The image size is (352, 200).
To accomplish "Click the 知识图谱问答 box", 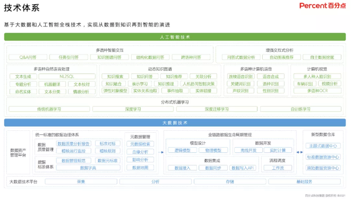I will tap(109, 57).
